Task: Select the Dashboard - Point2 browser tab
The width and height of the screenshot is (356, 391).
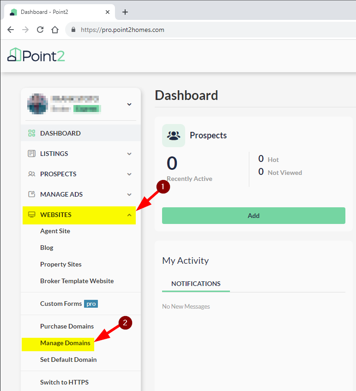Action: click(60, 12)
